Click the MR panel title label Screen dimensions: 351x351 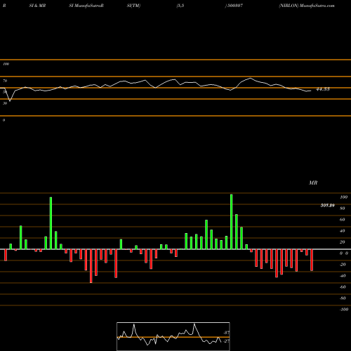(x=313, y=183)
